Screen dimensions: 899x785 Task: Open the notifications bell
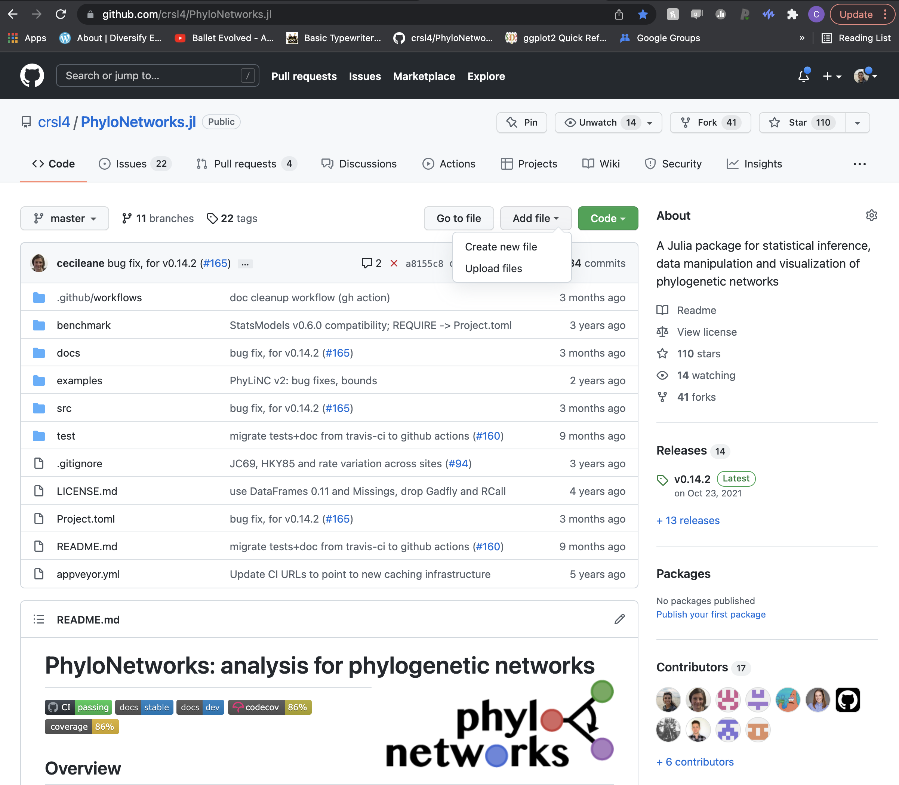point(803,76)
